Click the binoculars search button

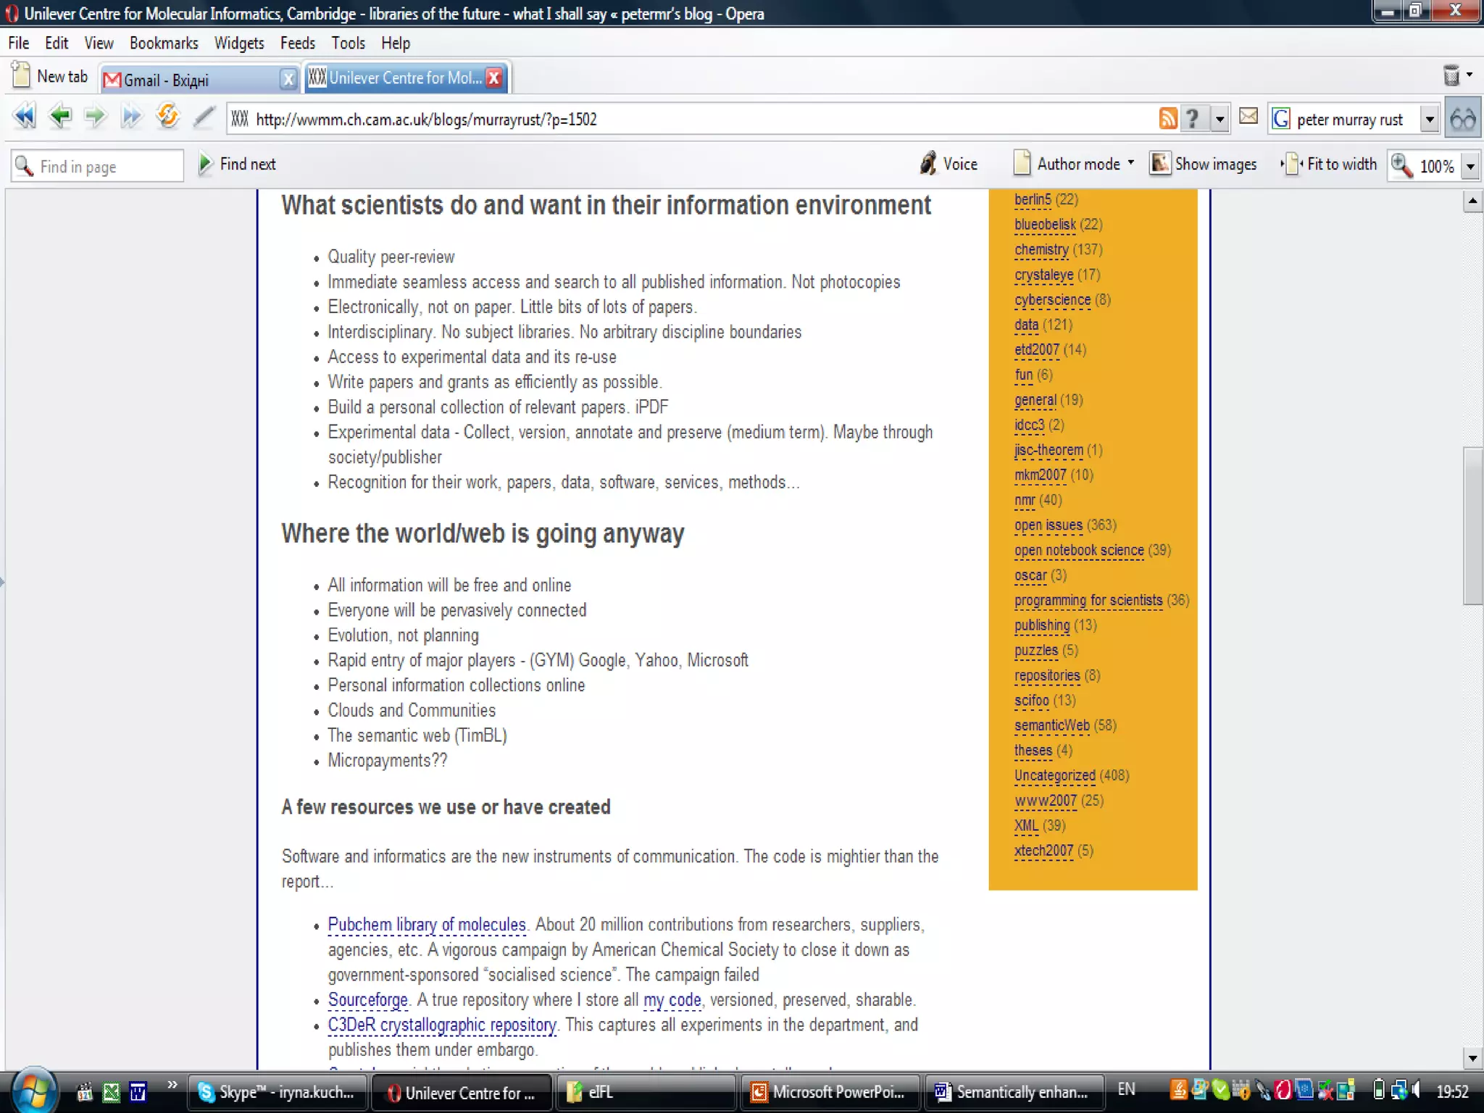pyautogui.click(x=1463, y=119)
